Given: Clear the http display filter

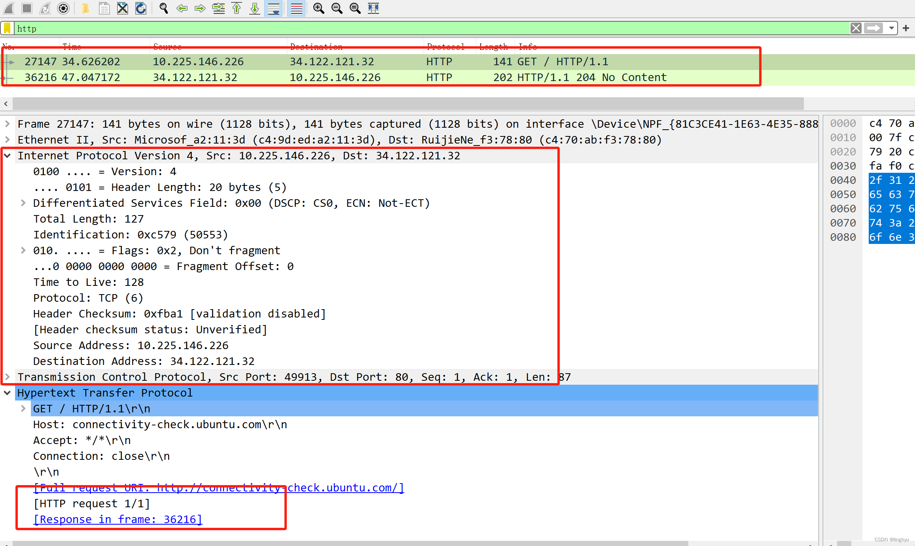Looking at the screenshot, I should pos(856,28).
